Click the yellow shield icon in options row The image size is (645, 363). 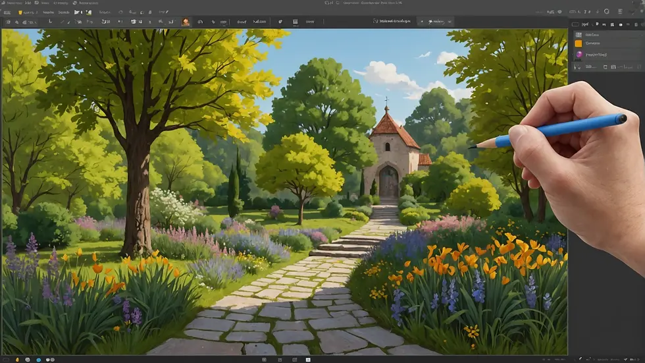click(20, 13)
